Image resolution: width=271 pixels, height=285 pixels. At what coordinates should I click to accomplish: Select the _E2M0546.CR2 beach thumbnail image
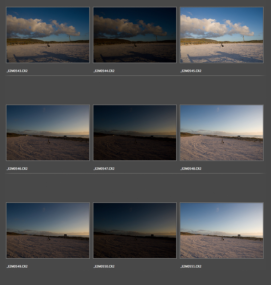tap(48, 133)
